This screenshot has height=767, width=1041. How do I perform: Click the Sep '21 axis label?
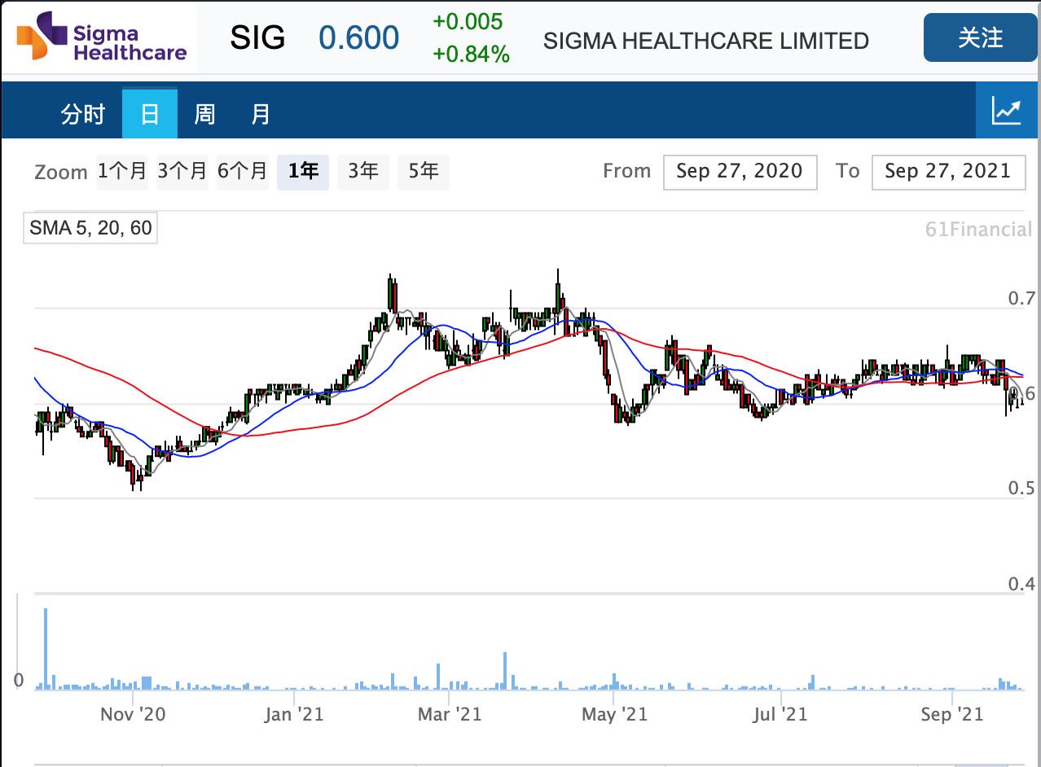coord(952,714)
